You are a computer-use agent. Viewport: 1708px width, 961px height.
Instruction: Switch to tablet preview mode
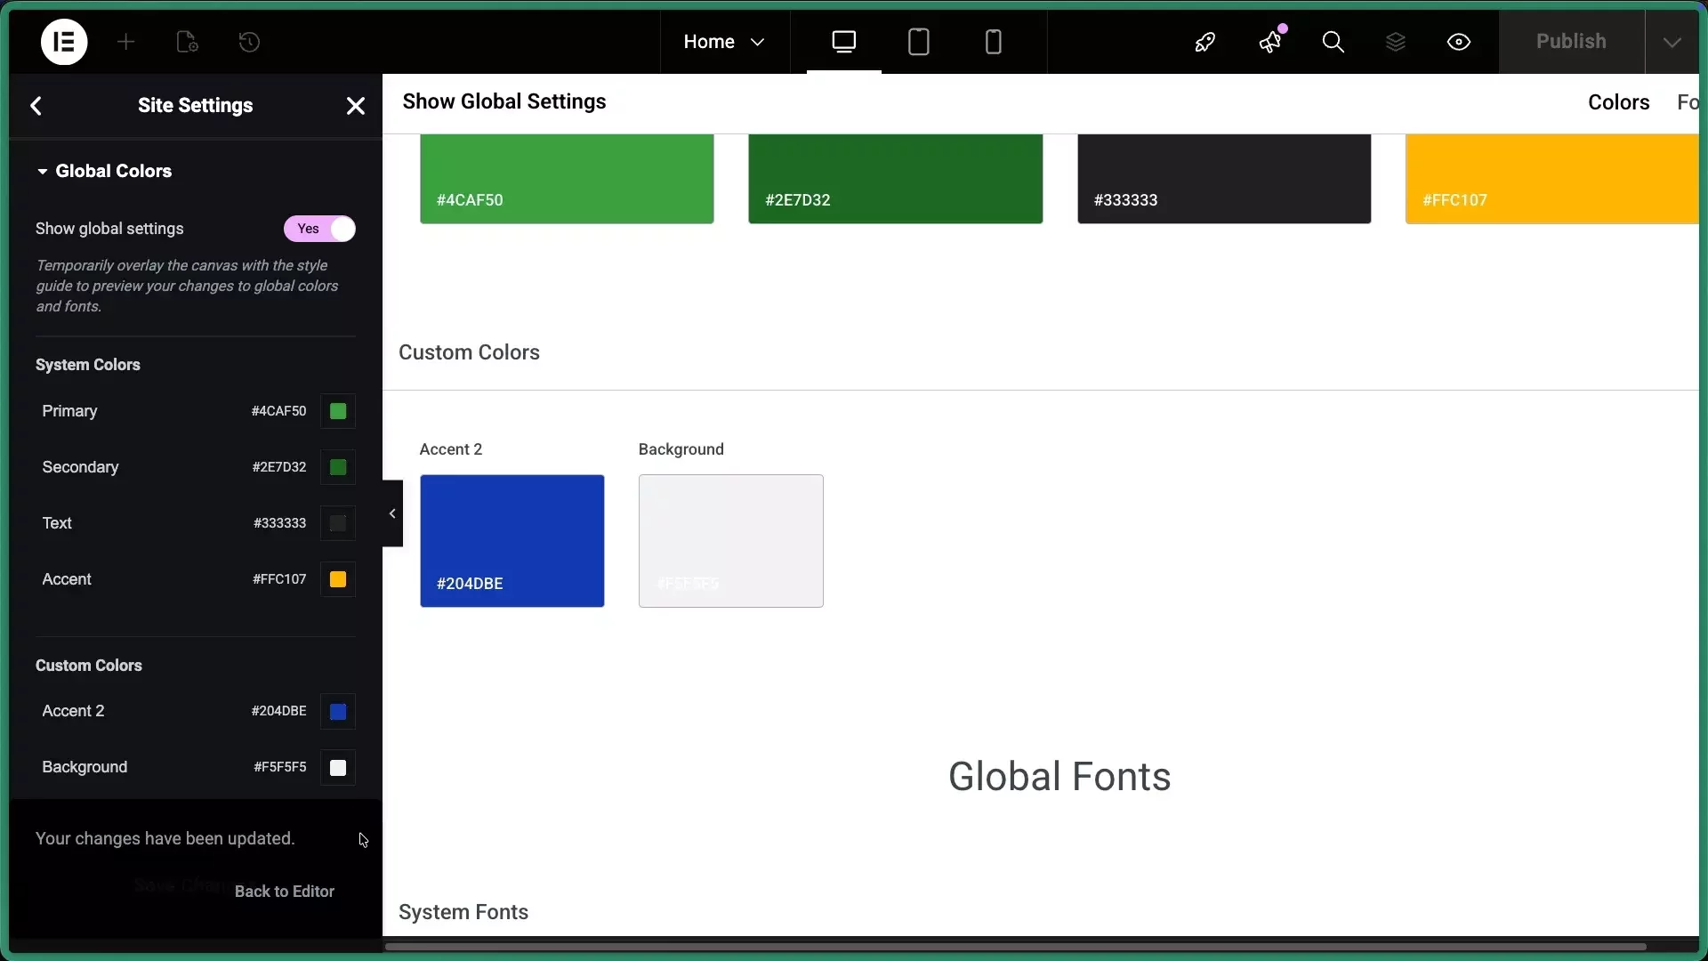(920, 42)
